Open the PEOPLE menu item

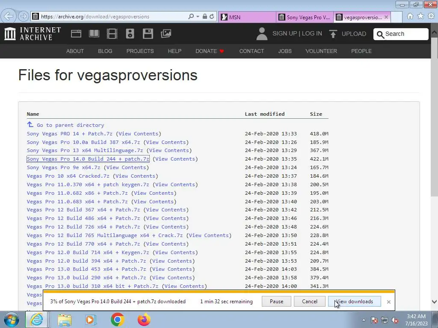[x=361, y=51]
